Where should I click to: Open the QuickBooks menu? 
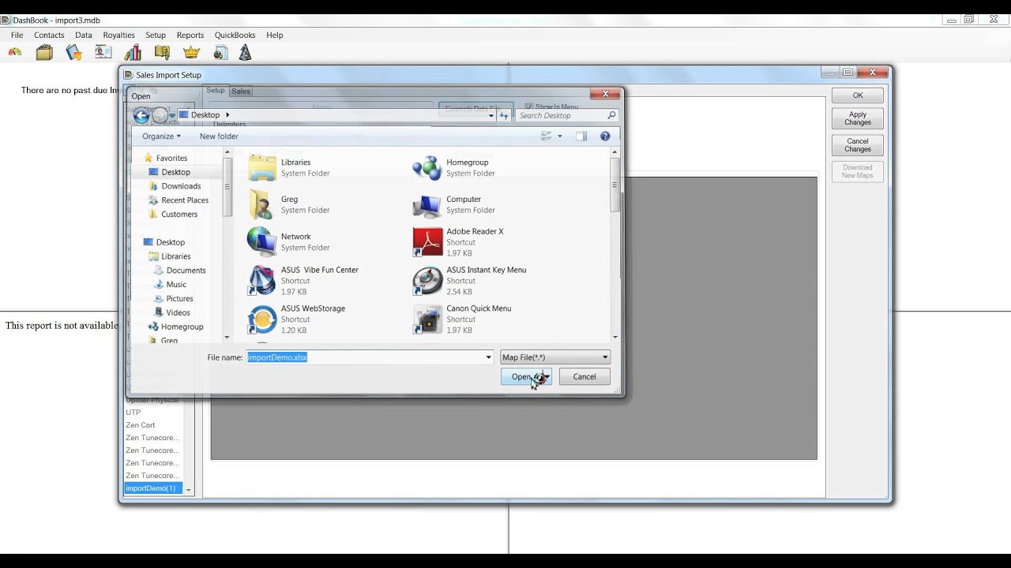click(235, 35)
